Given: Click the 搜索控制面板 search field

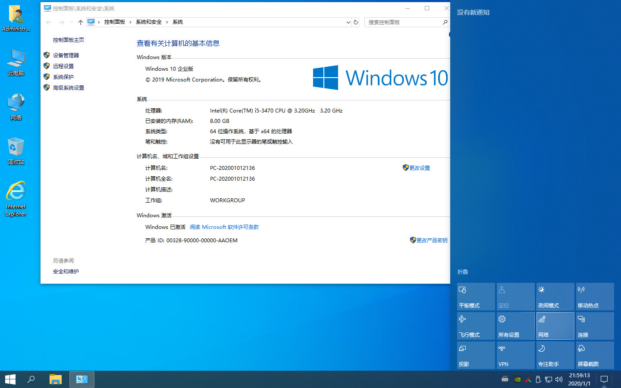Looking at the screenshot, I should pyautogui.click(x=407, y=22).
